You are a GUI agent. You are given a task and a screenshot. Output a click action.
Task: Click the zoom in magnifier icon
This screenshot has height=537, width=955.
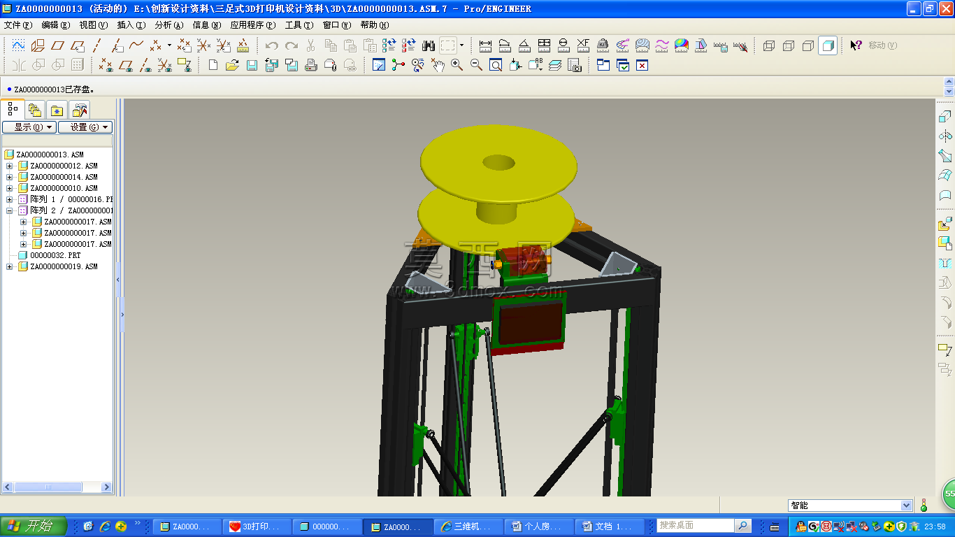[x=457, y=65]
